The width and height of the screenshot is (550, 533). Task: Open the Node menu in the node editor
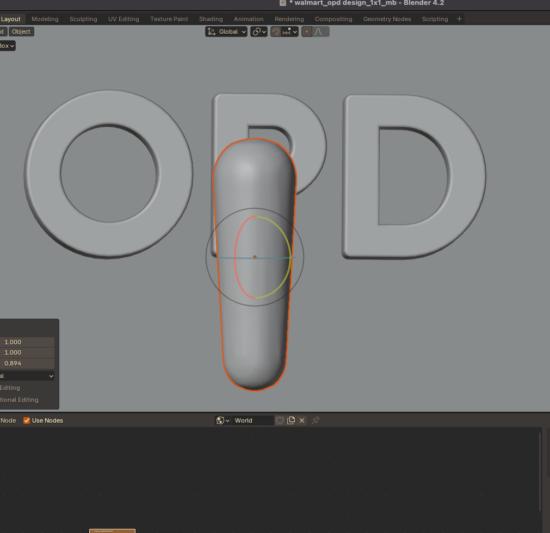(x=8, y=420)
